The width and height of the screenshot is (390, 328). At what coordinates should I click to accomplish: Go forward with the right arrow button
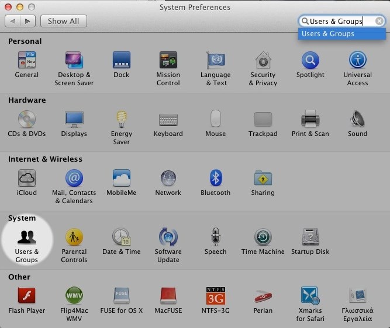27,21
